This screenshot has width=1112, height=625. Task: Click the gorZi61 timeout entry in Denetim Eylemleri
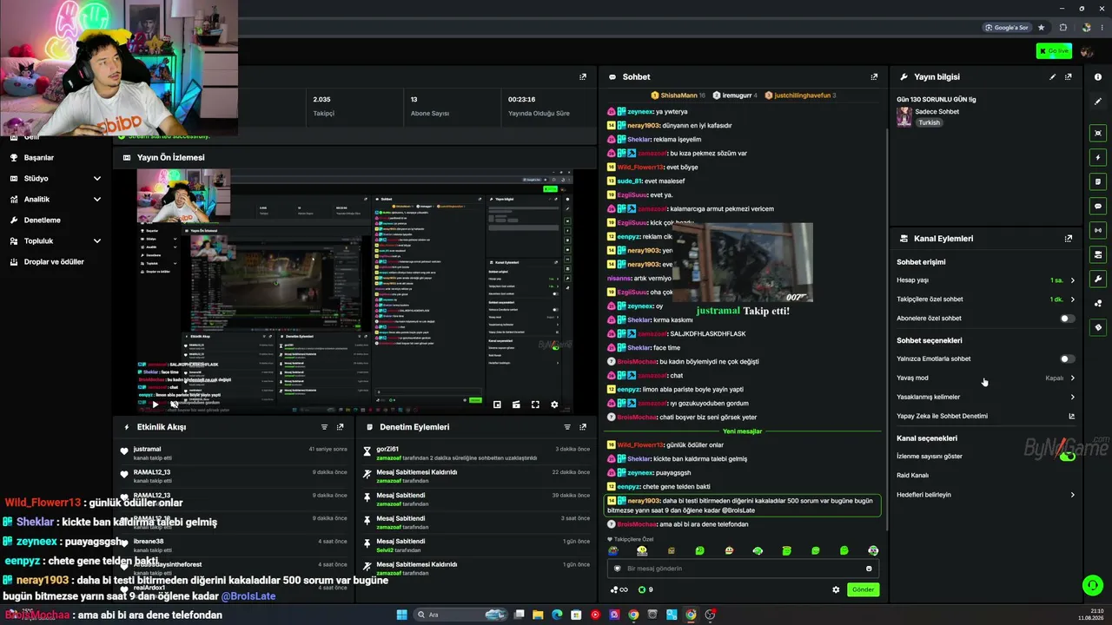click(x=477, y=452)
